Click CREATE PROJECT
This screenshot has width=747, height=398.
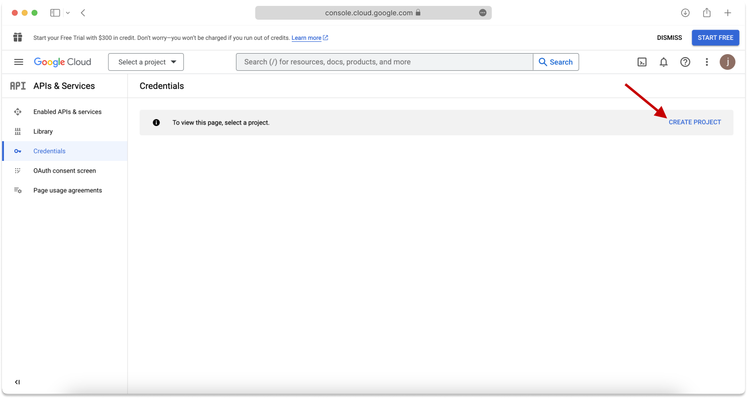[x=695, y=122]
